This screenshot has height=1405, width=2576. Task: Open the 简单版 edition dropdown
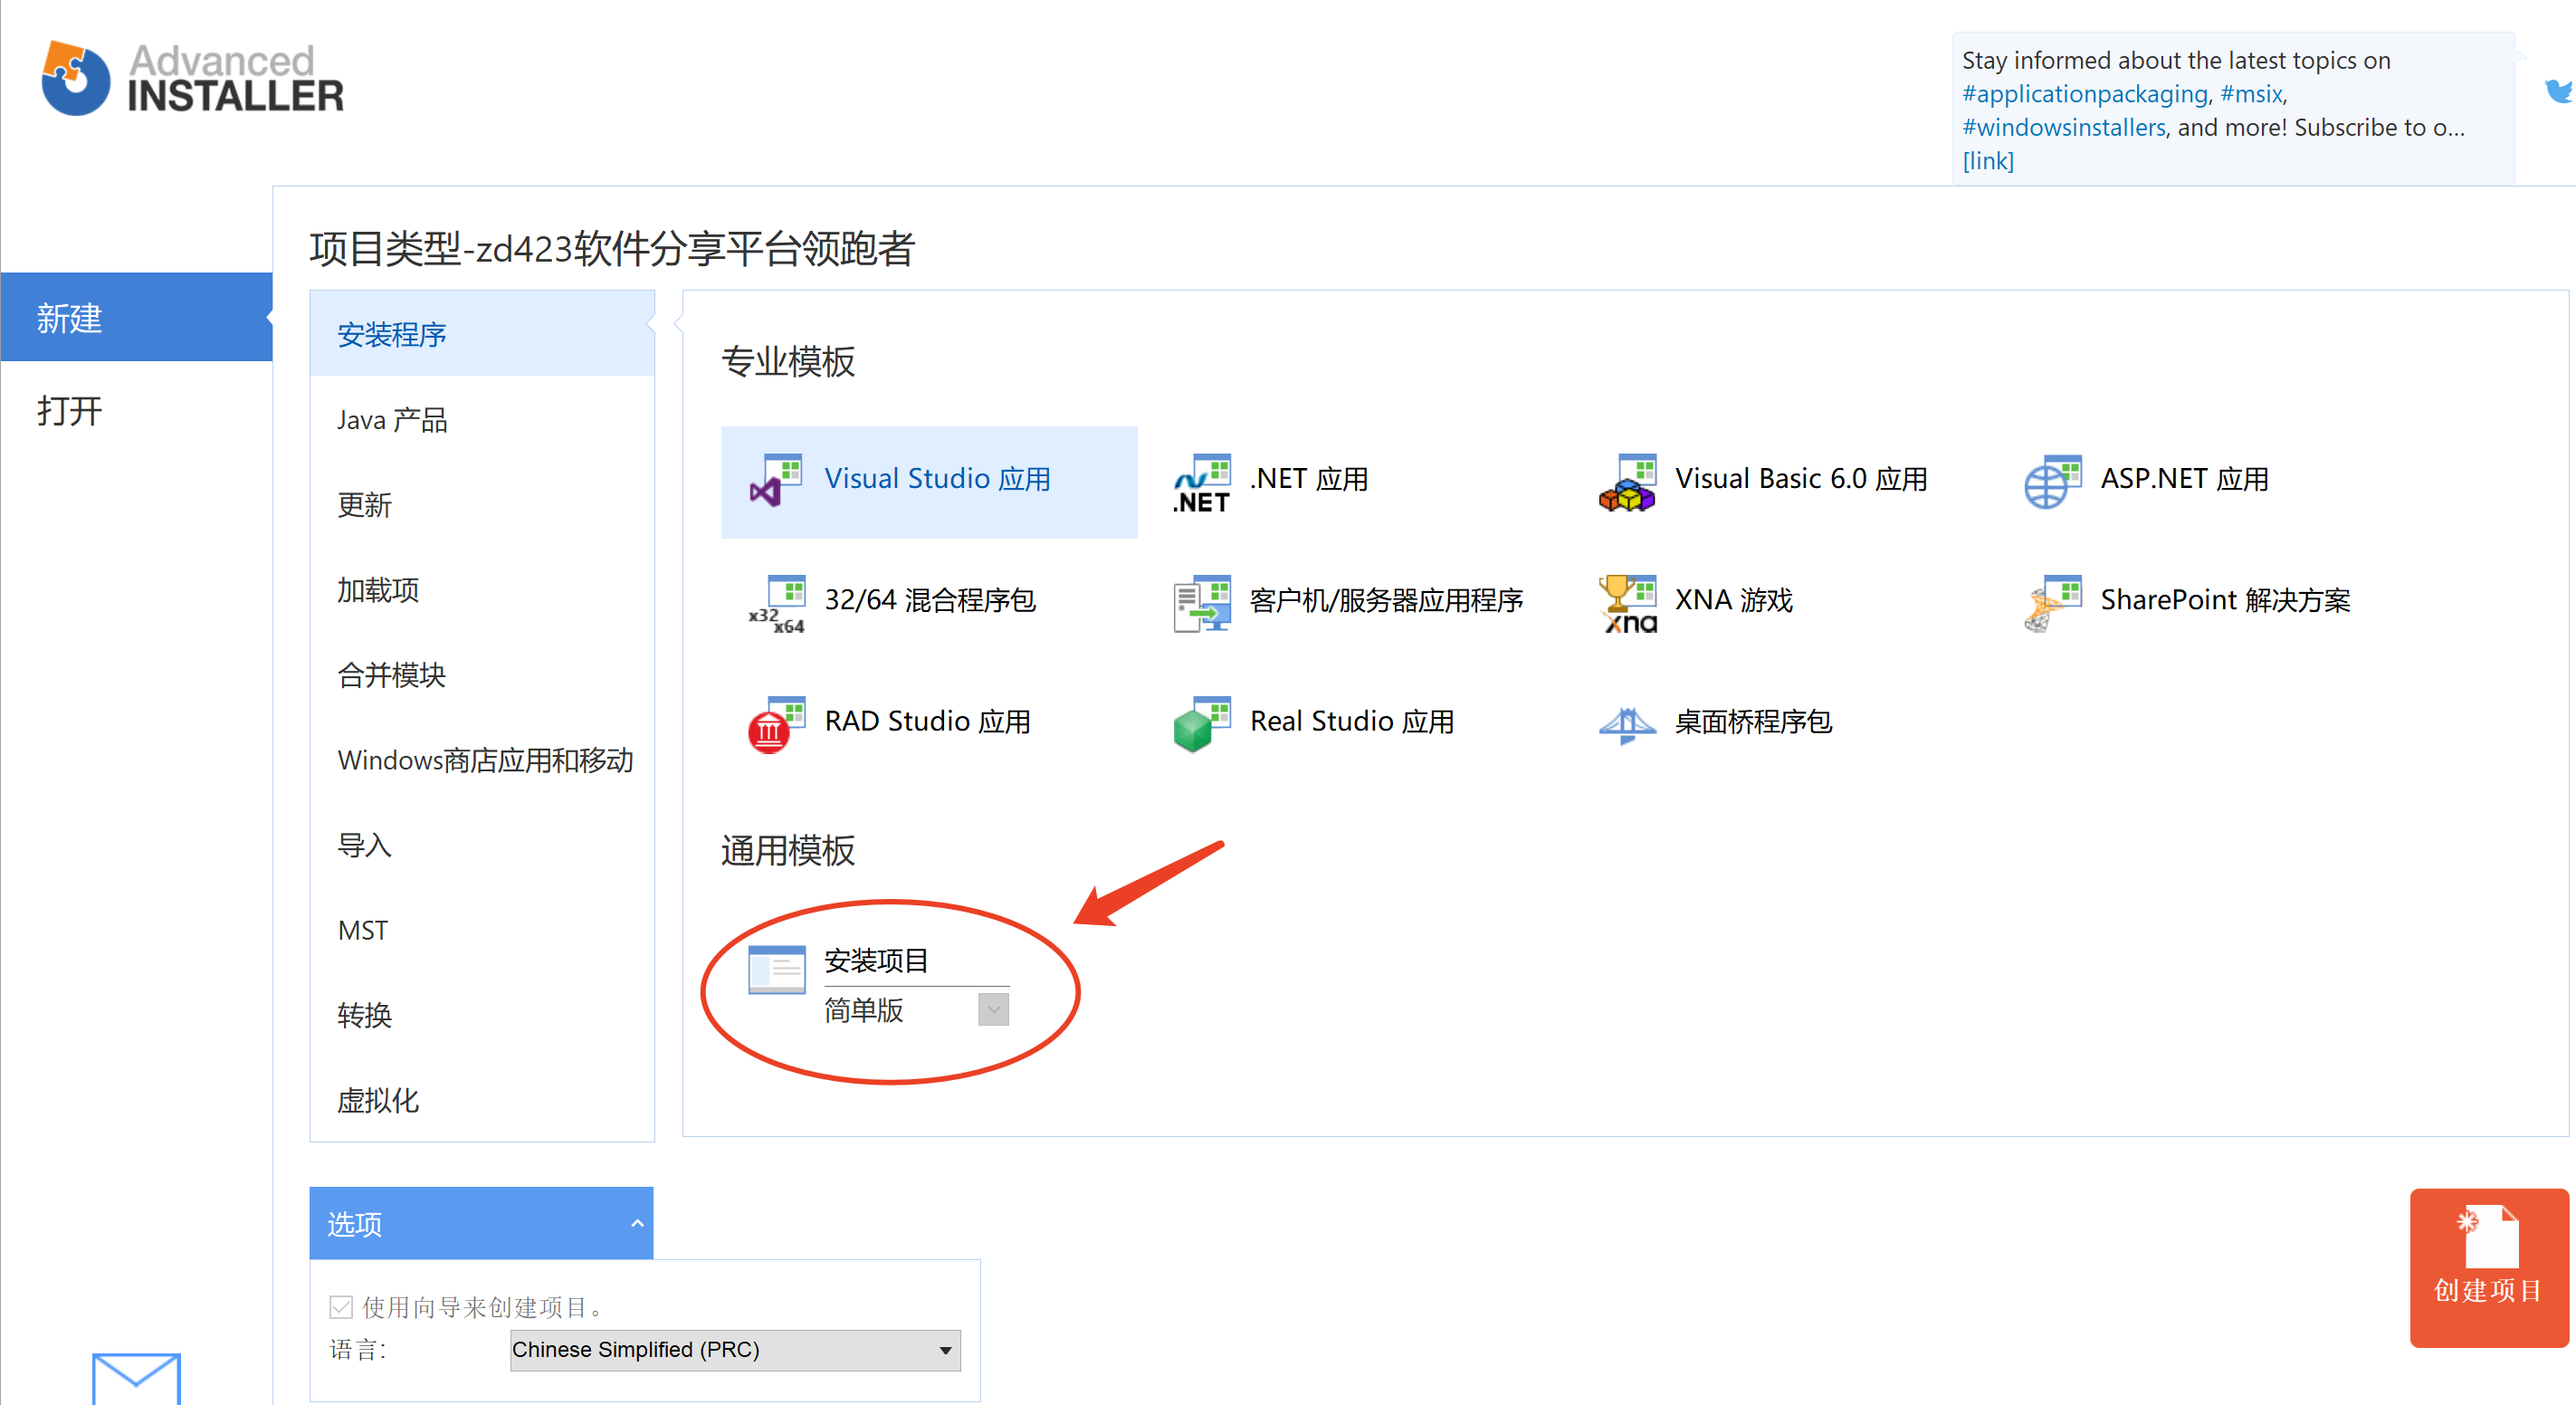[x=992, y=1009]
